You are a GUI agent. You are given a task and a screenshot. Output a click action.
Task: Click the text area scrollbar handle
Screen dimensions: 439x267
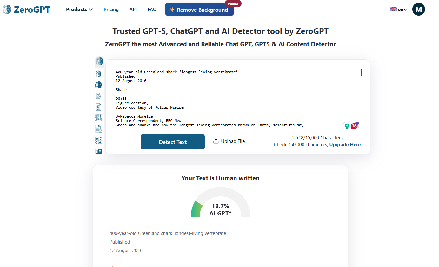point(361,73)
